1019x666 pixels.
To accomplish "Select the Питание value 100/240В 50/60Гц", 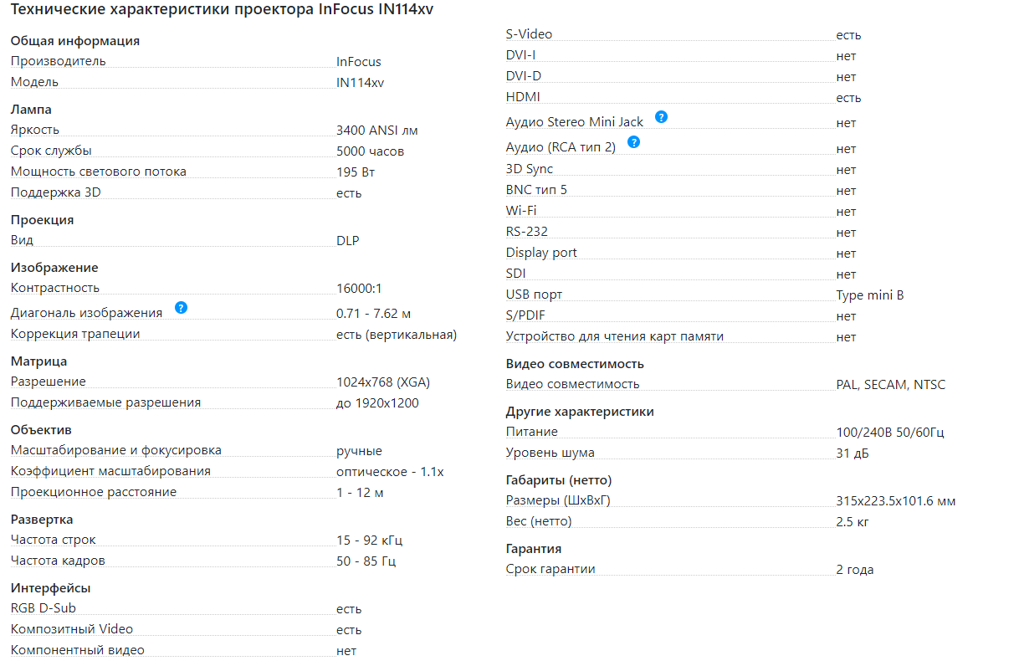I will pyautogui.click(x=890, y=433).
